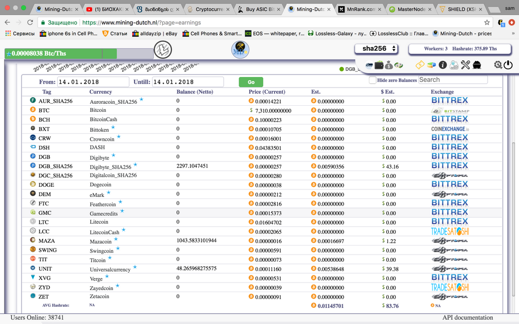Click the mining cart icon

[476, 65]
